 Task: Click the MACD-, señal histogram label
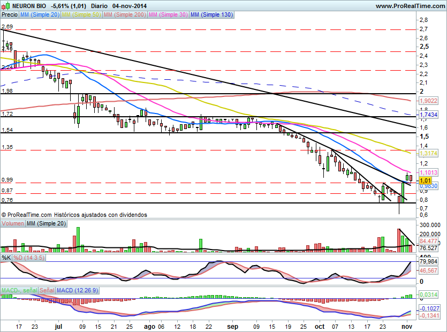19,290
